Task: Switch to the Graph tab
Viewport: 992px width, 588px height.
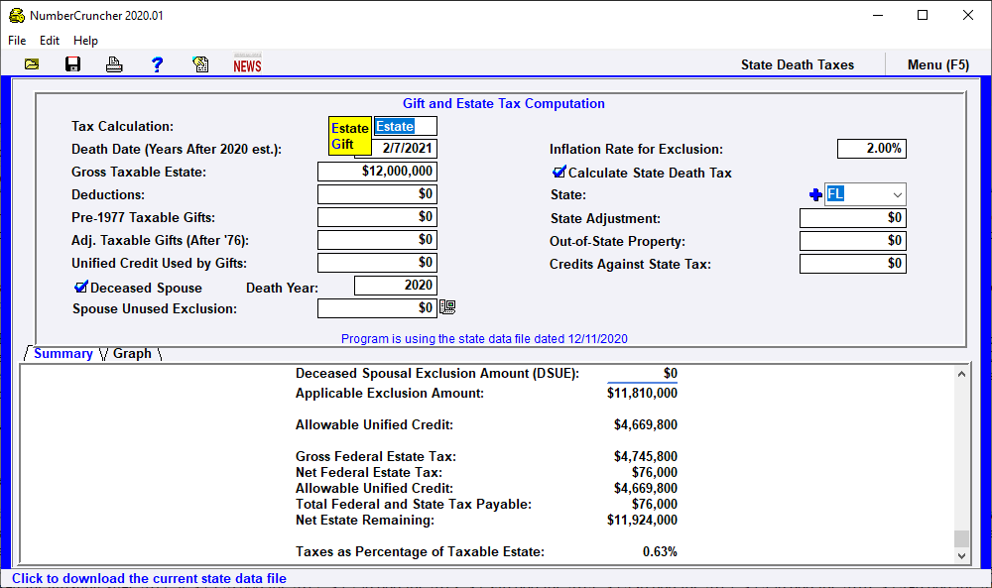Action: [x=132, y=353]
